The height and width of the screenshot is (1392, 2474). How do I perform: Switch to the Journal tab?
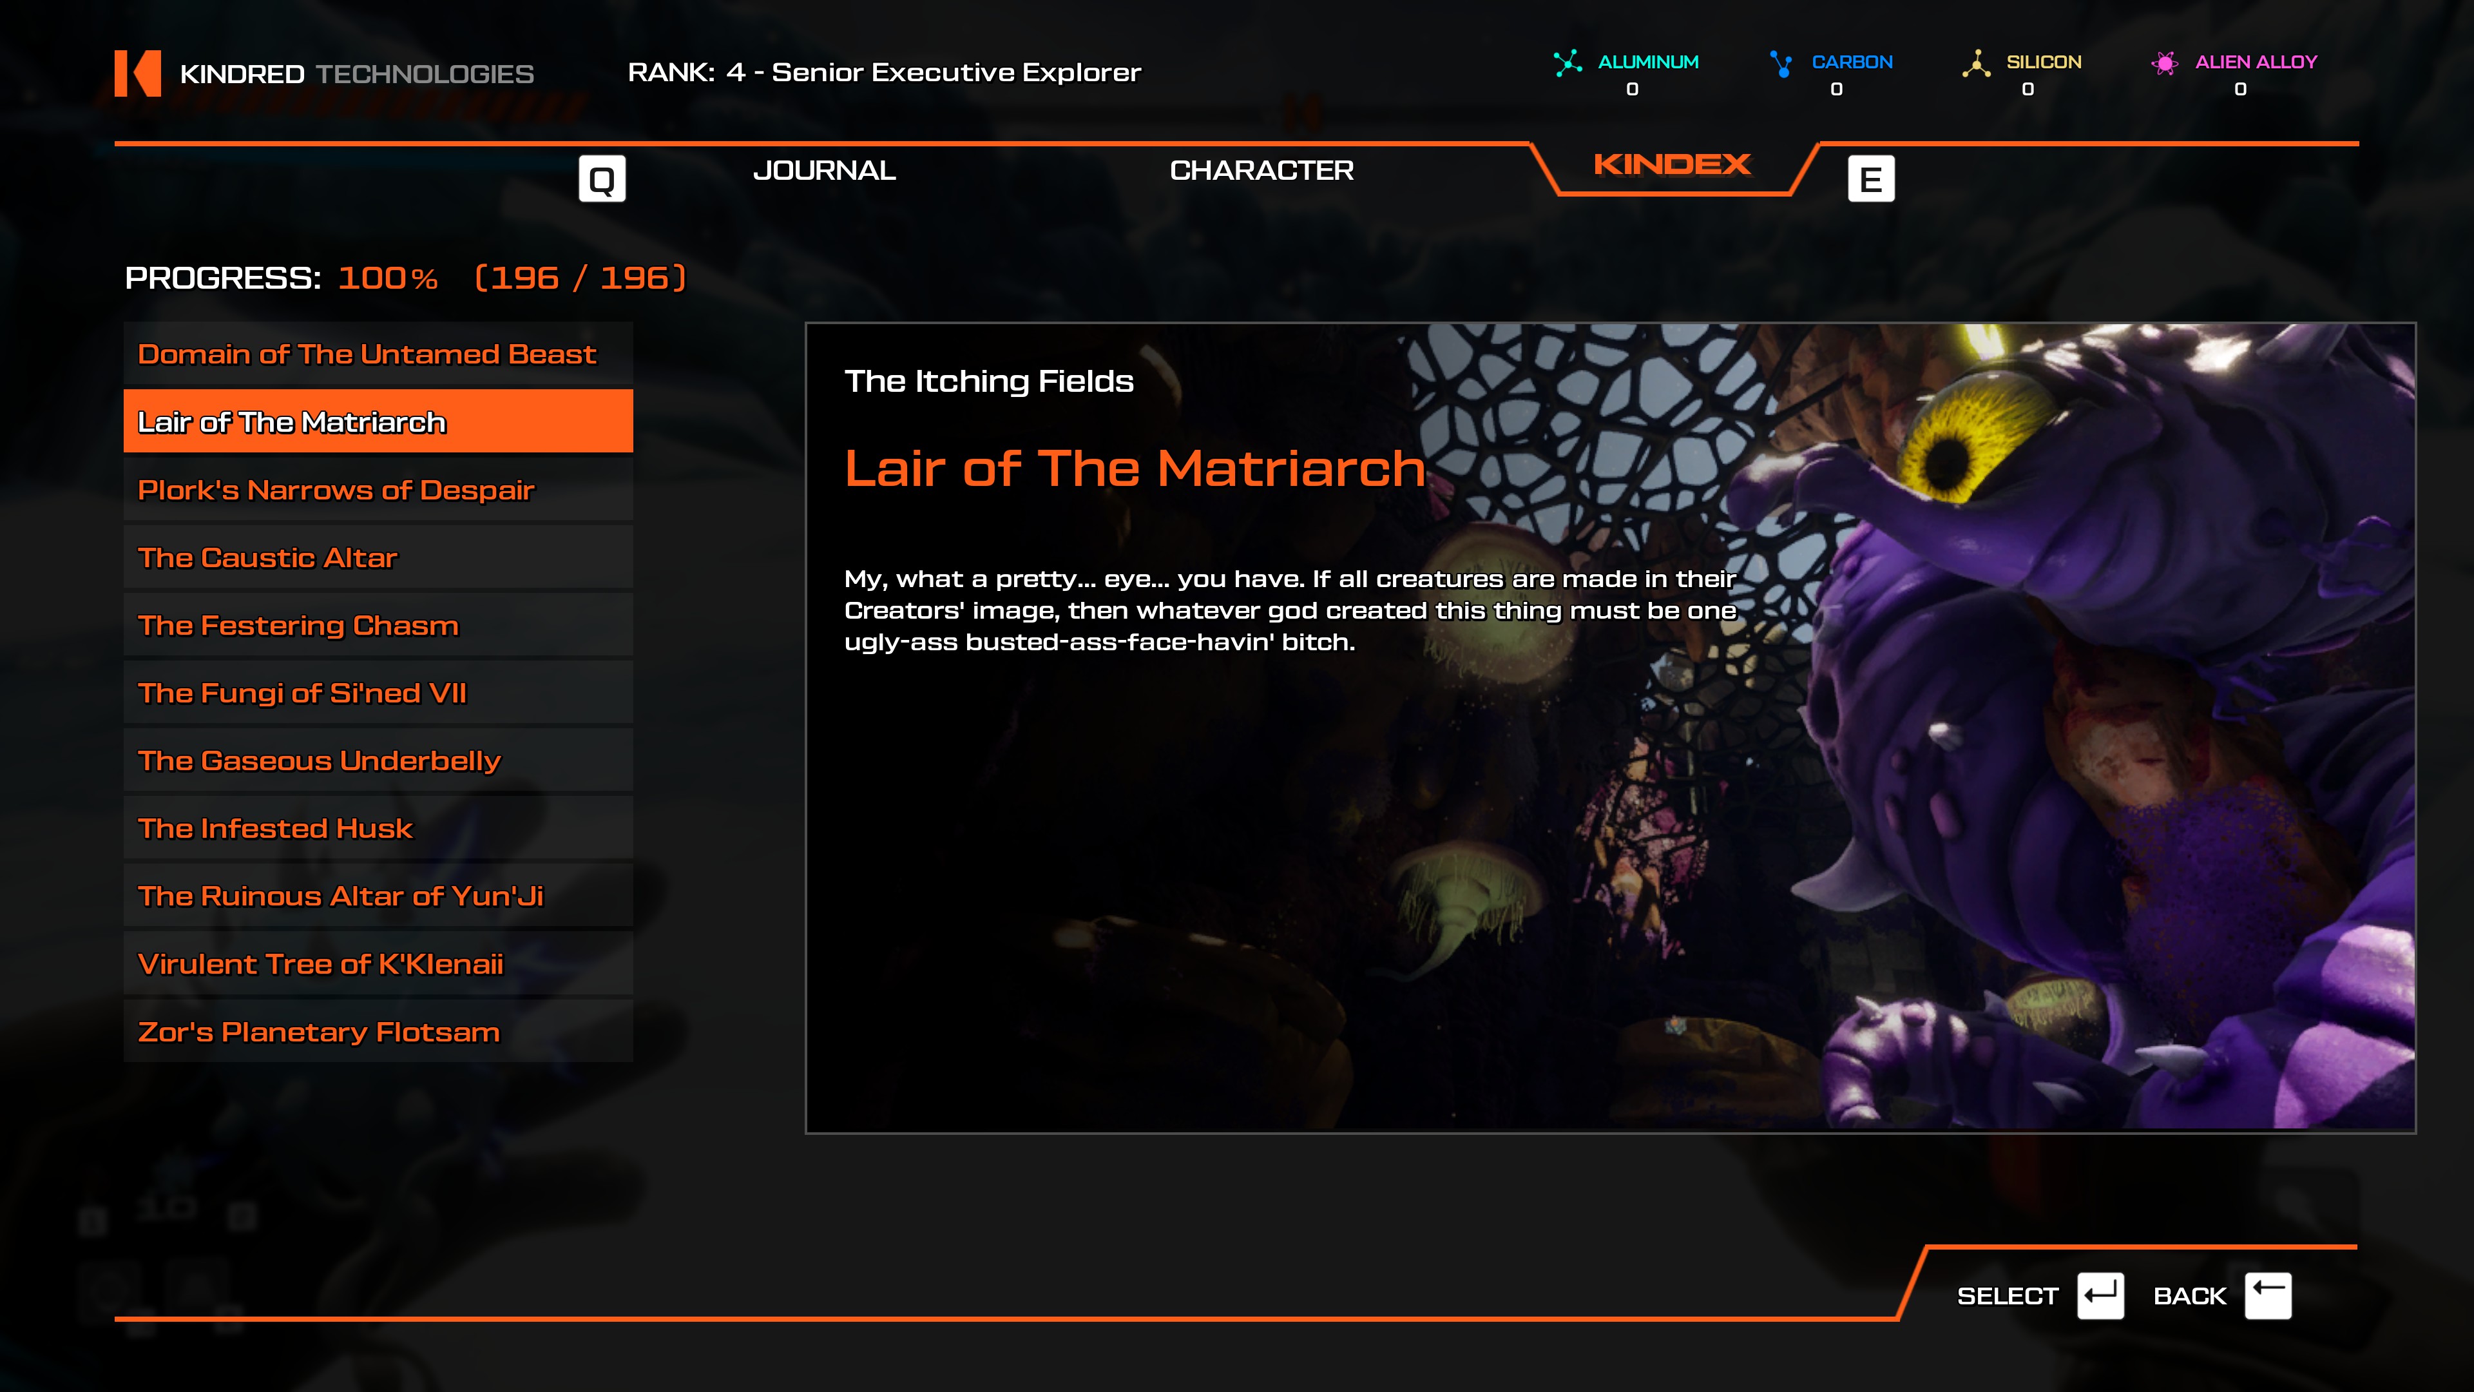824,171
